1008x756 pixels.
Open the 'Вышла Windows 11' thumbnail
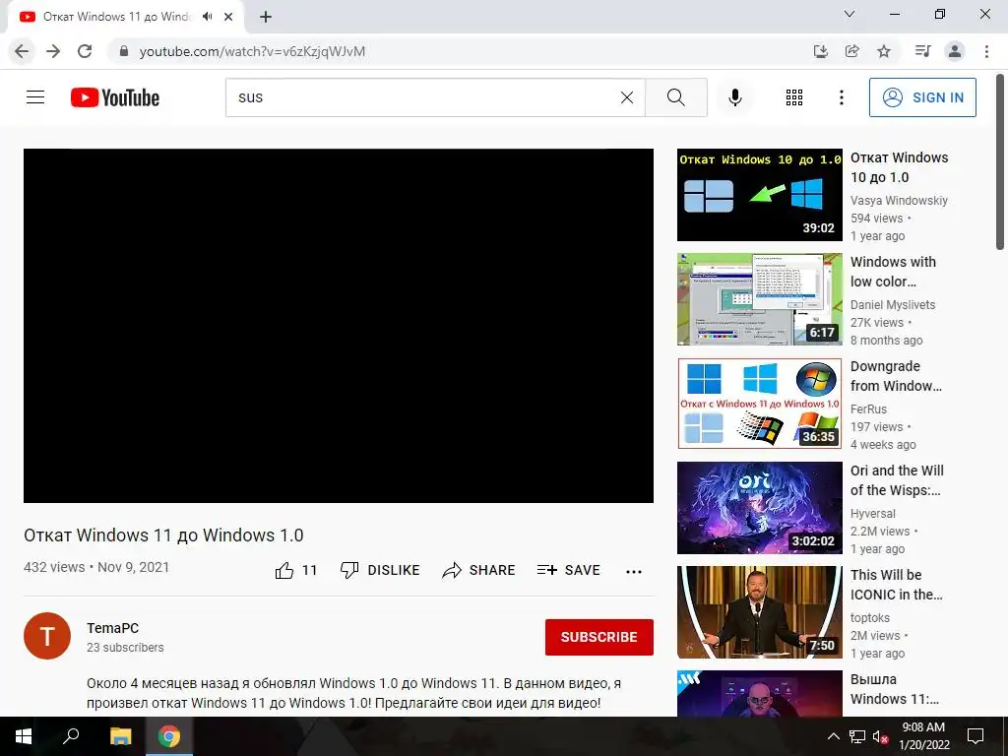(x=759, y=693)
